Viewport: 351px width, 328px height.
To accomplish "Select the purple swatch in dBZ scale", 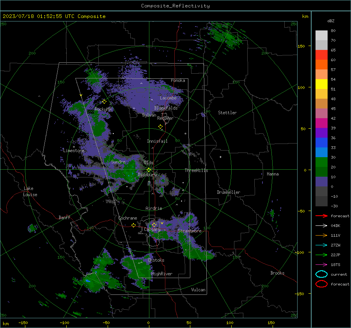I will (321, 133).
